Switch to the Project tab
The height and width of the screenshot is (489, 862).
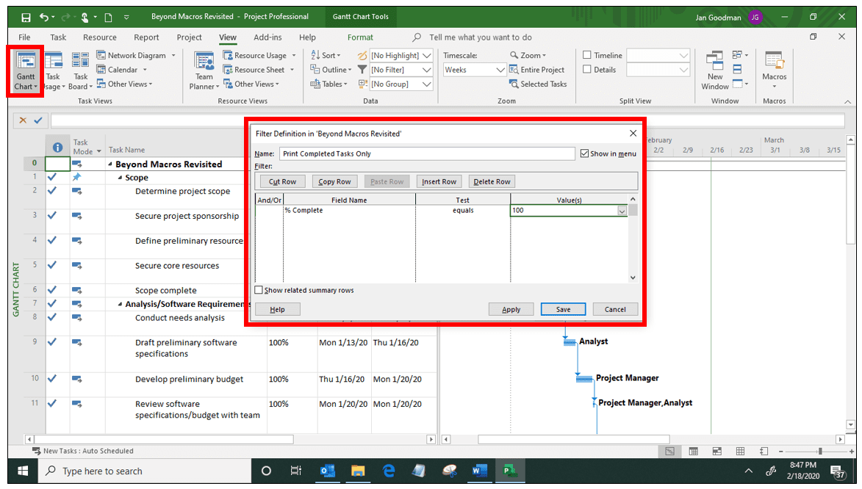(189, 37)
